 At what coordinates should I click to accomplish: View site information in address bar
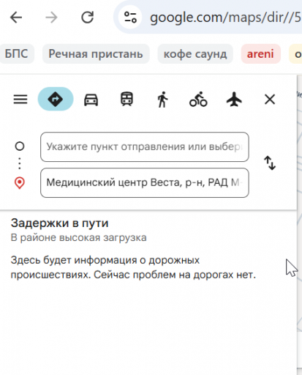point(130,17)
